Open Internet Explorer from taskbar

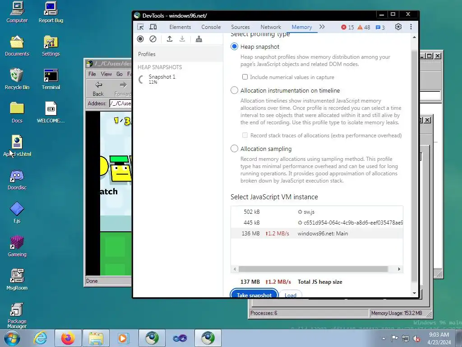(x=40, y=338)
